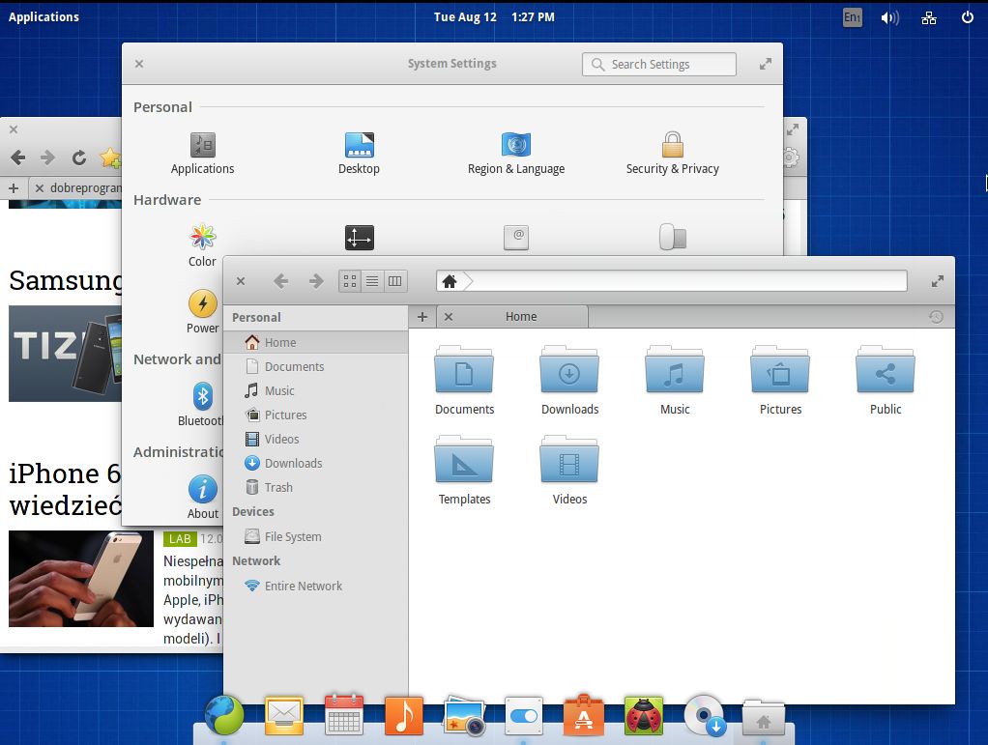Launch the music player from dock

[x=403, y=716]
